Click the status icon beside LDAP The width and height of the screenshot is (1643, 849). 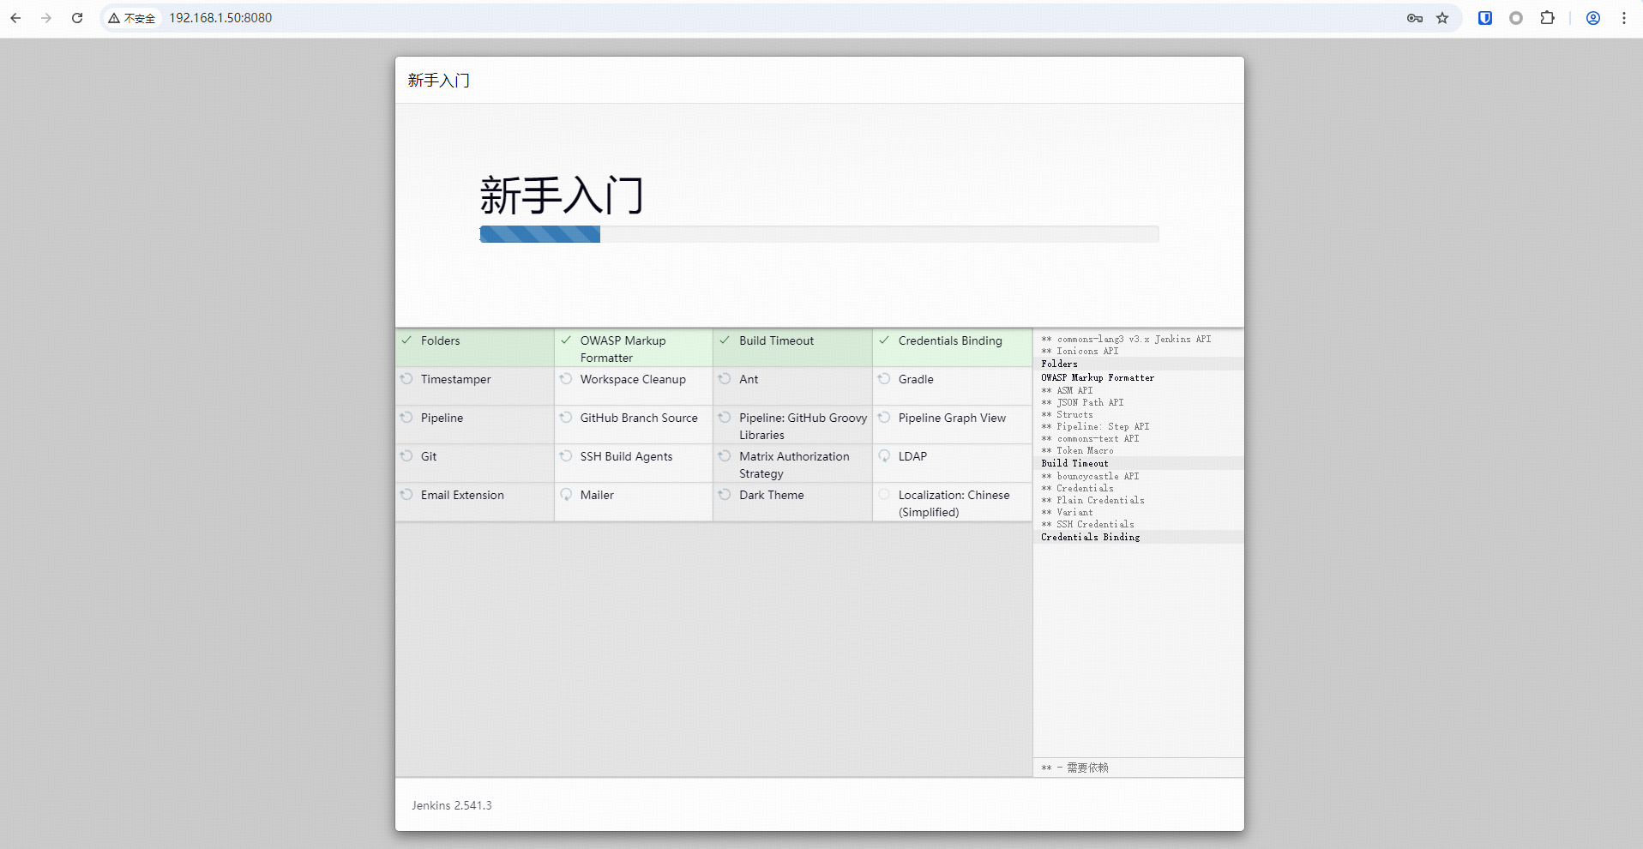coord(884,455)
